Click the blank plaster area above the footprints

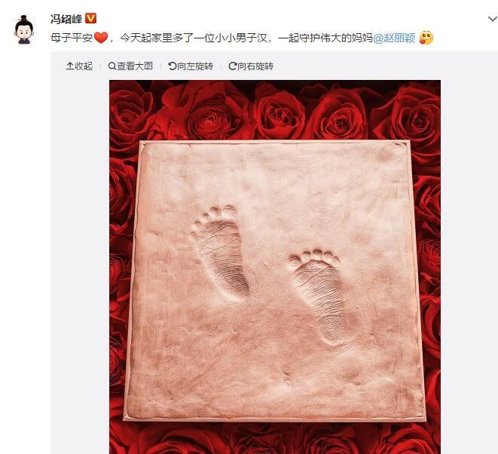tap(275, 175)
